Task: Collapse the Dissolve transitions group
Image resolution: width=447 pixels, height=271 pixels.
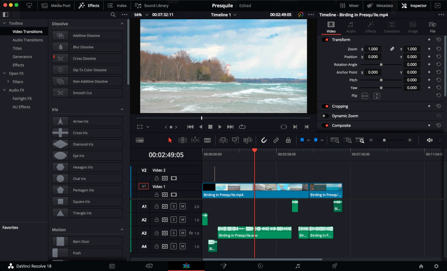Action: tap(122, 24)
